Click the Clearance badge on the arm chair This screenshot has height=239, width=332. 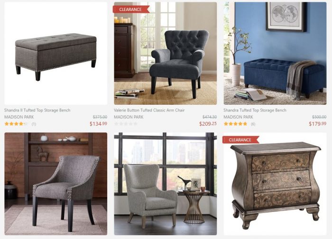coord(131,9)
